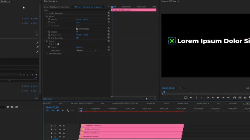Collapse the Motion effect group
250x140 pixels.
(x=44, y=16)
